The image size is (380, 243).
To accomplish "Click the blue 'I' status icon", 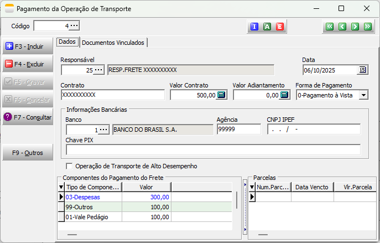I will 254,27.
